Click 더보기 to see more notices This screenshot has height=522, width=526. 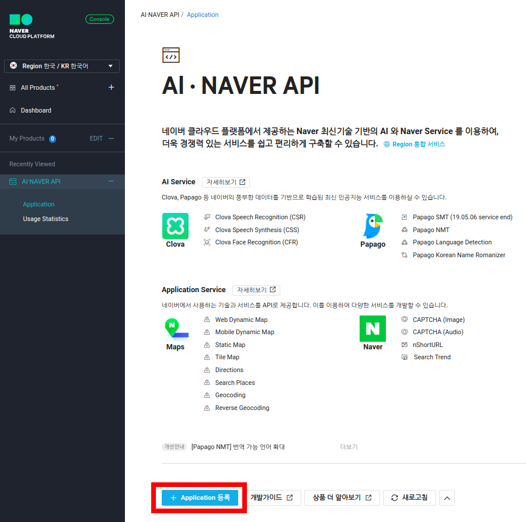pos(349,447)
